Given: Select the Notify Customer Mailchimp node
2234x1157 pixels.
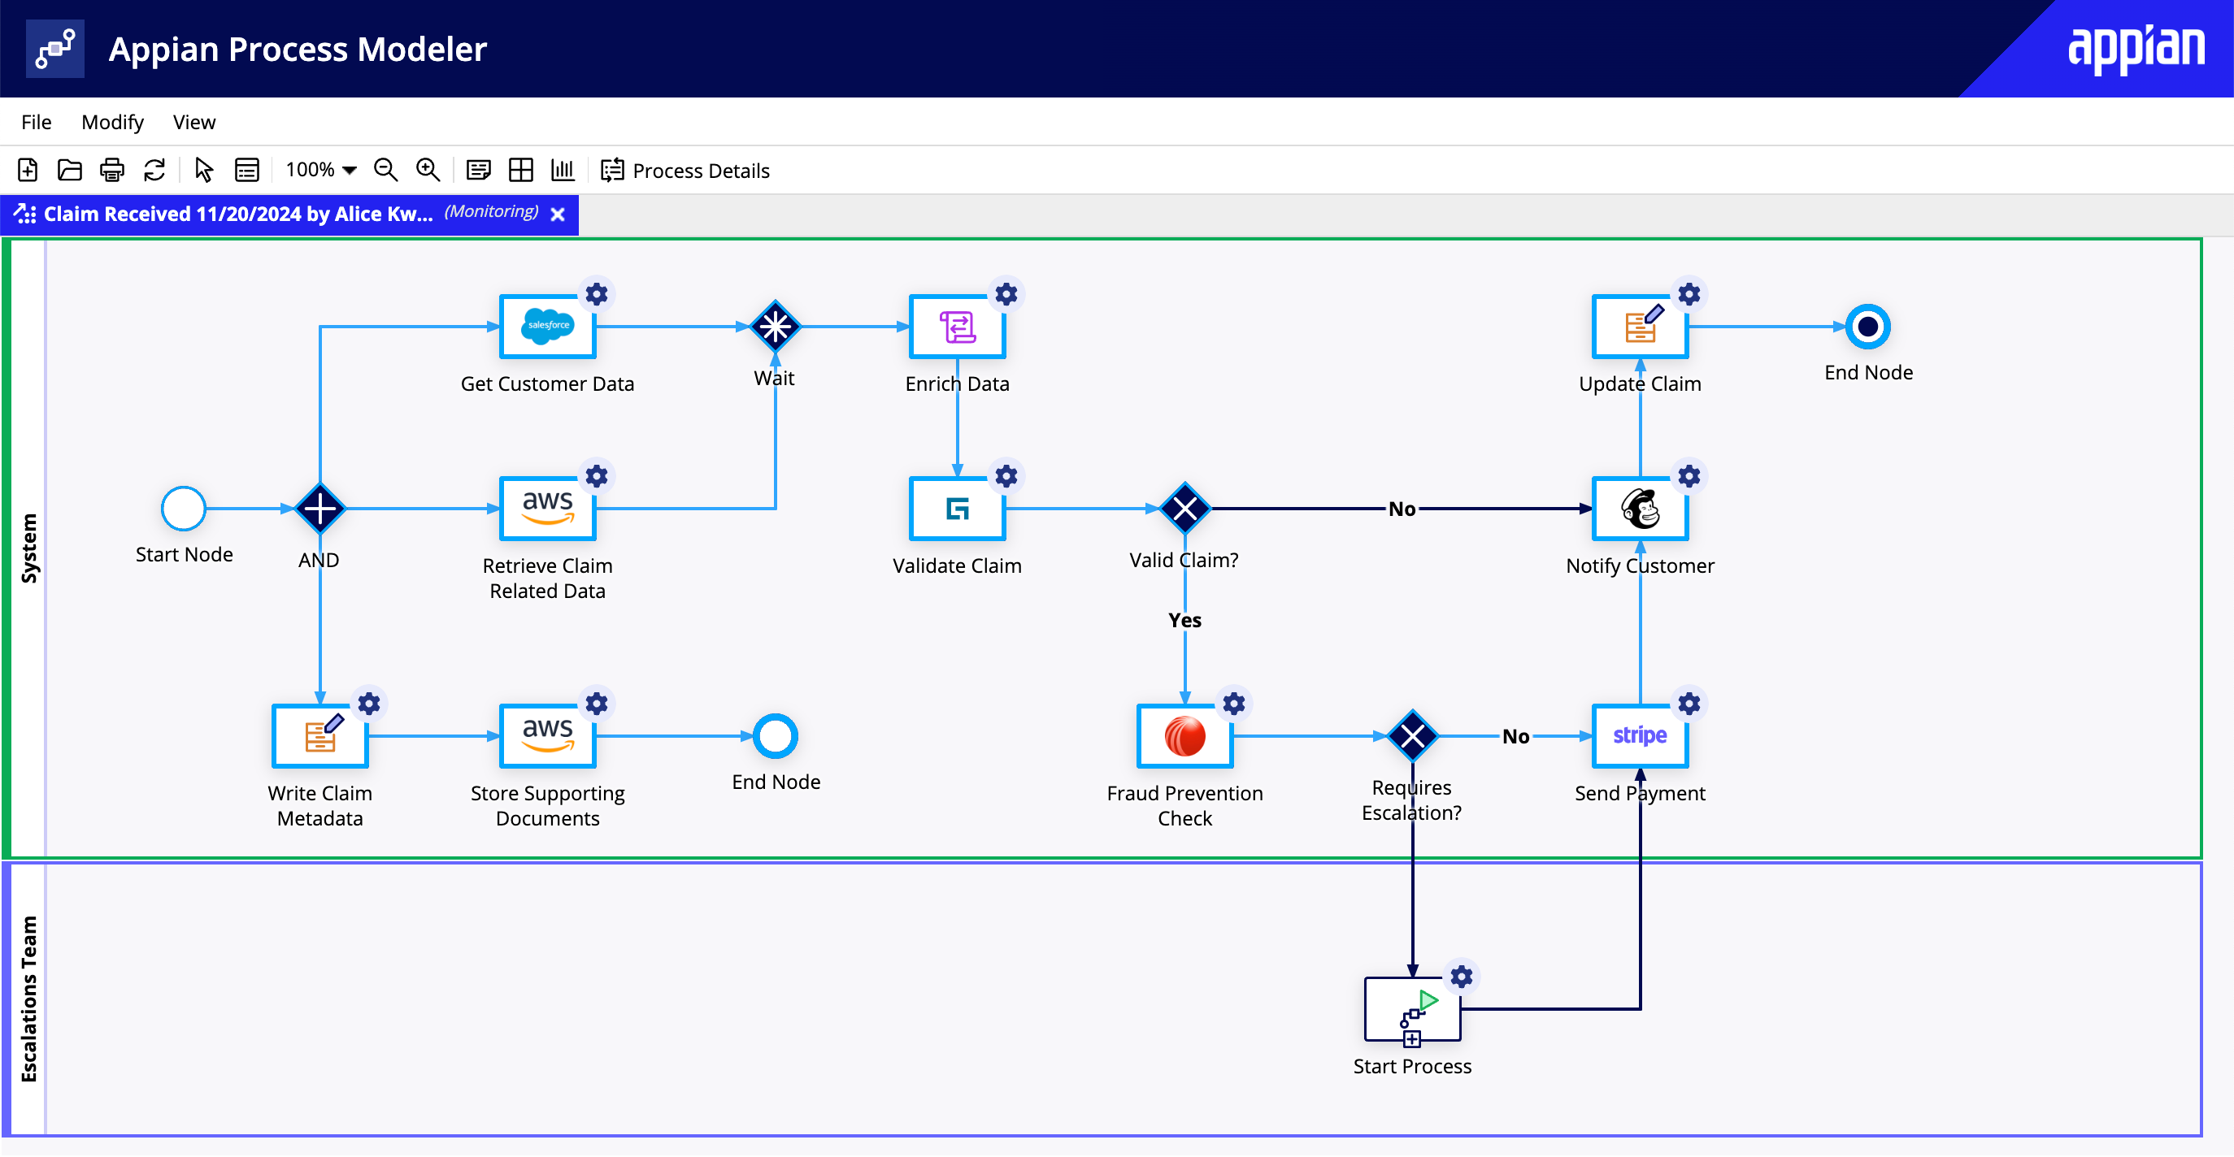Looking at the screenshot, I should click(1641, 509).
